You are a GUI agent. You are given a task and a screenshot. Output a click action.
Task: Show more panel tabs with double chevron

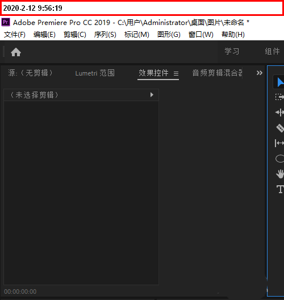tap(260, 73)
